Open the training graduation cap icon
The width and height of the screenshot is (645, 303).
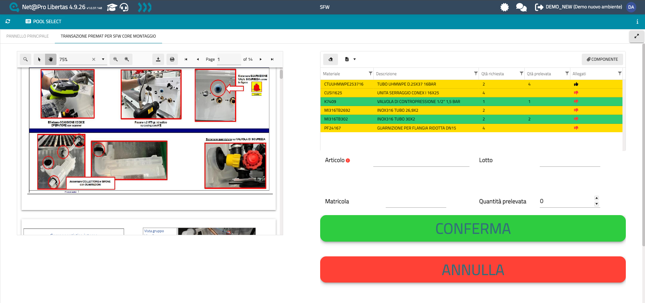112,7
